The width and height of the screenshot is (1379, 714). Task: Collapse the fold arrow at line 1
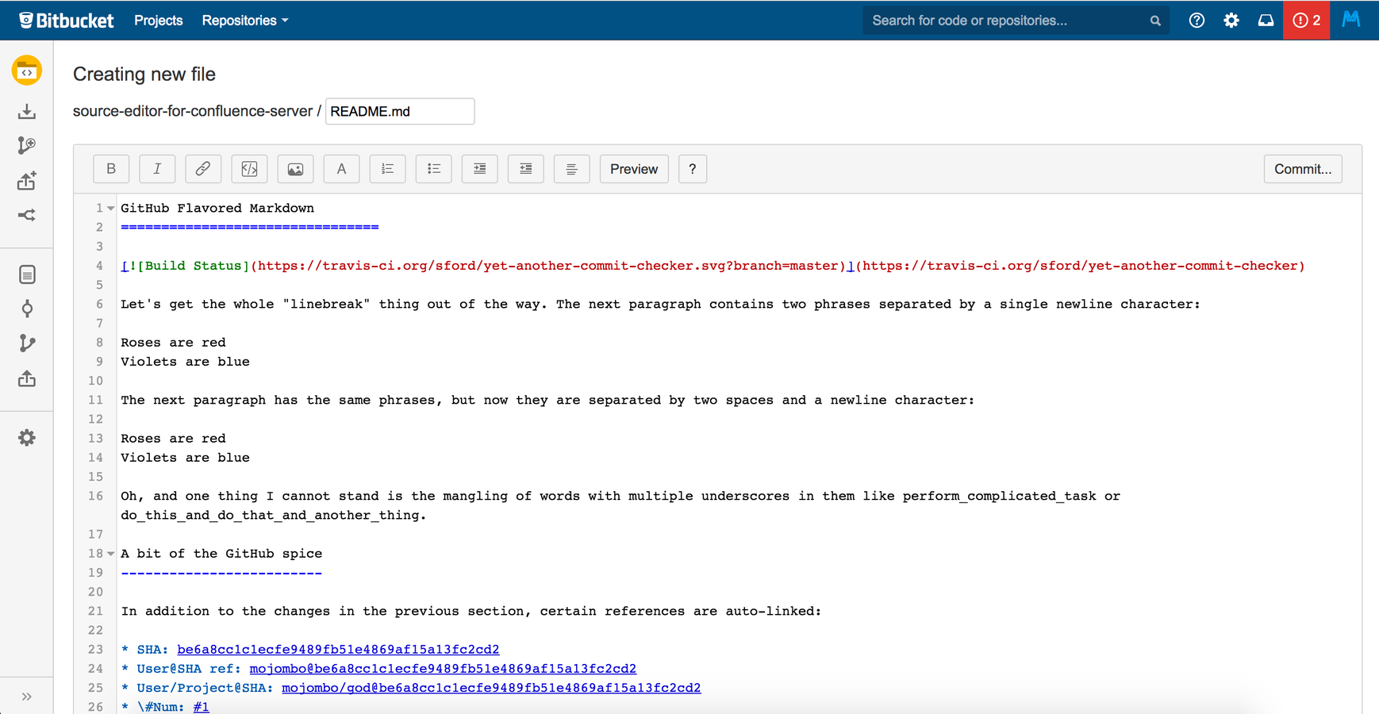[x=111, y=209]
